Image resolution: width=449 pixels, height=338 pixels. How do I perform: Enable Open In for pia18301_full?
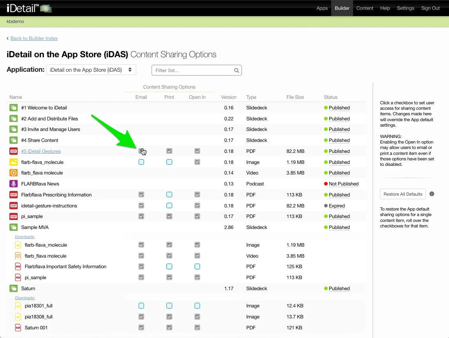click(197, 306)
